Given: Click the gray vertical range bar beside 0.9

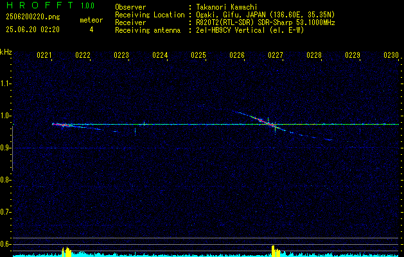Looking at the screenshot, I should tap(12, 148).
